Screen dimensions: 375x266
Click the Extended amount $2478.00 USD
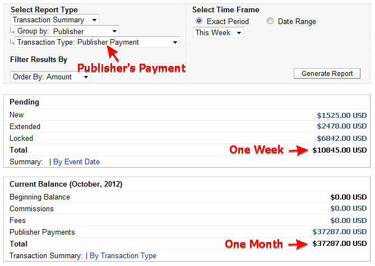(x=342, y=126)
